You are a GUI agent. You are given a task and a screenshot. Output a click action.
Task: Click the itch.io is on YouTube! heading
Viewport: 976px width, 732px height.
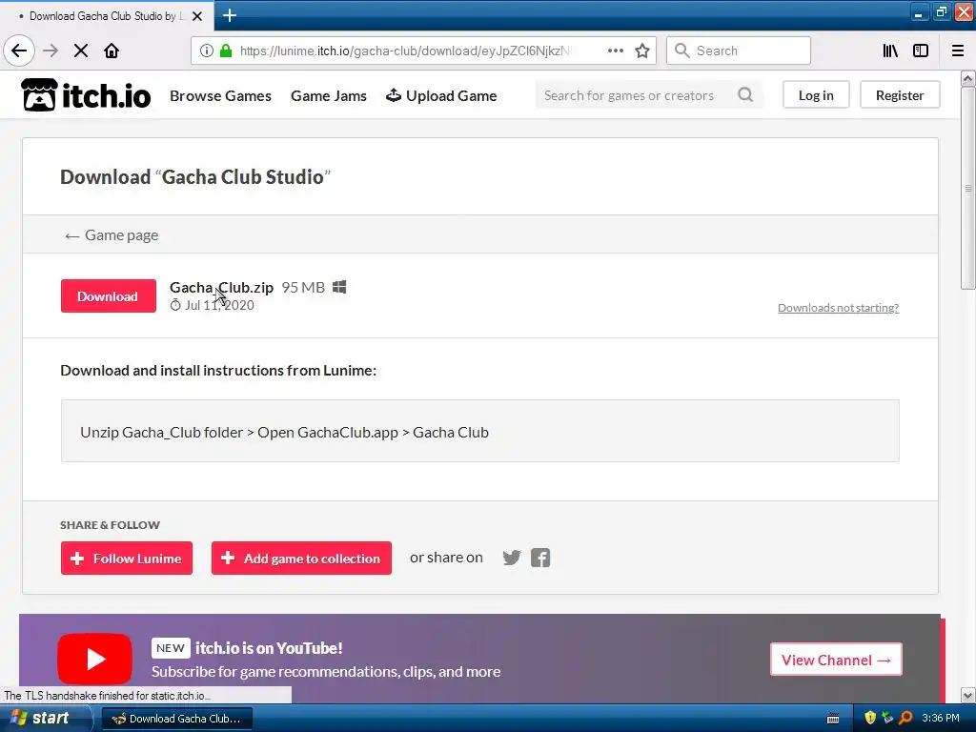tap(269, 648)
